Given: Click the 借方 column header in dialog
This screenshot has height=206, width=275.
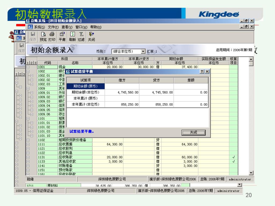Looking at the screenshot, I should pos(122,80).
